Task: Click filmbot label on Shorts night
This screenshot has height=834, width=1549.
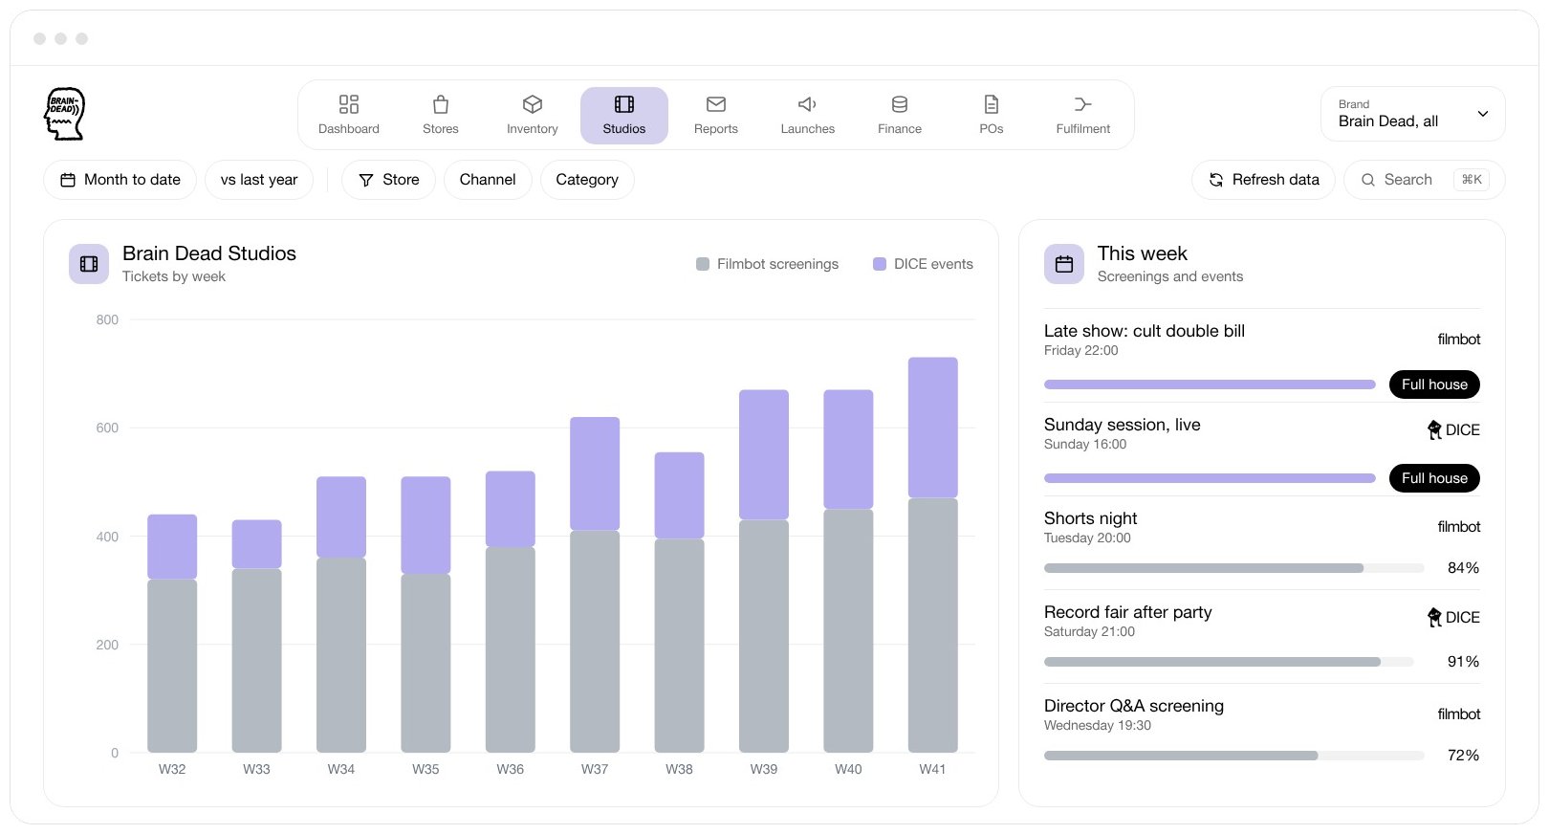Action: pyautogui.click(x=1459, y=527)
